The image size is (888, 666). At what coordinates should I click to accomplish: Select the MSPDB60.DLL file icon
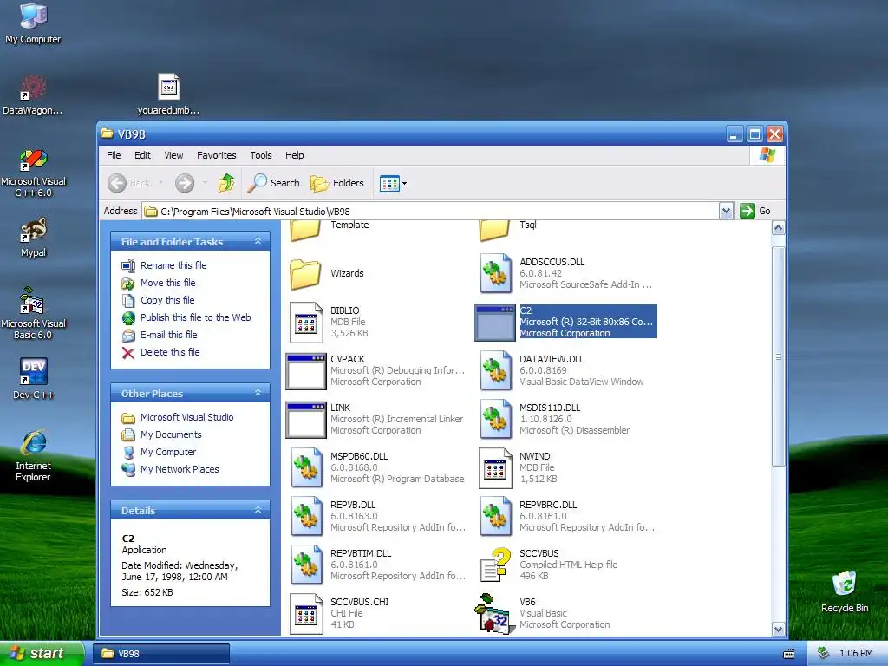307,468
